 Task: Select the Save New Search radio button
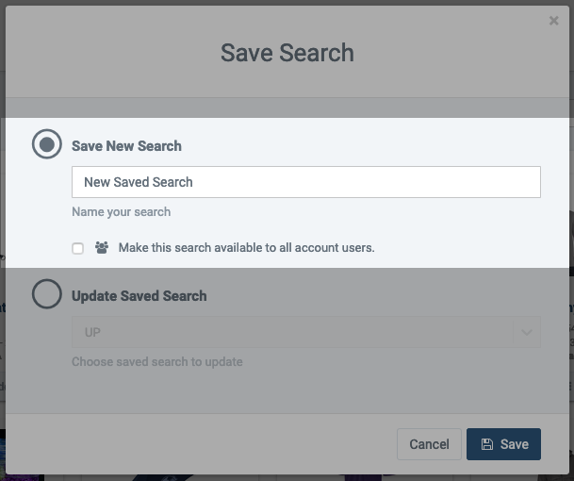(x=46, y=144)
